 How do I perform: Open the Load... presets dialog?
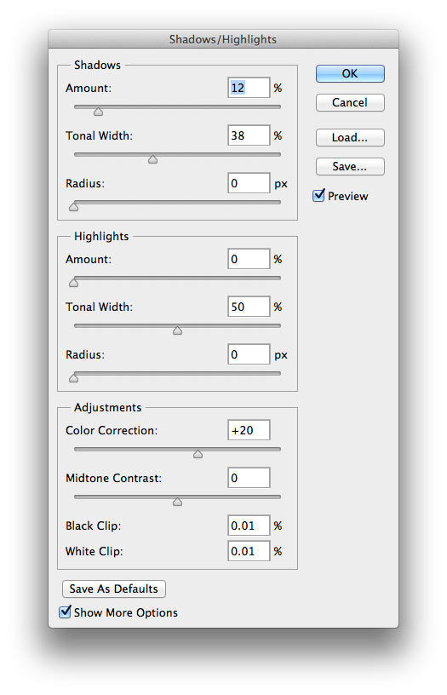click(350, 137)
